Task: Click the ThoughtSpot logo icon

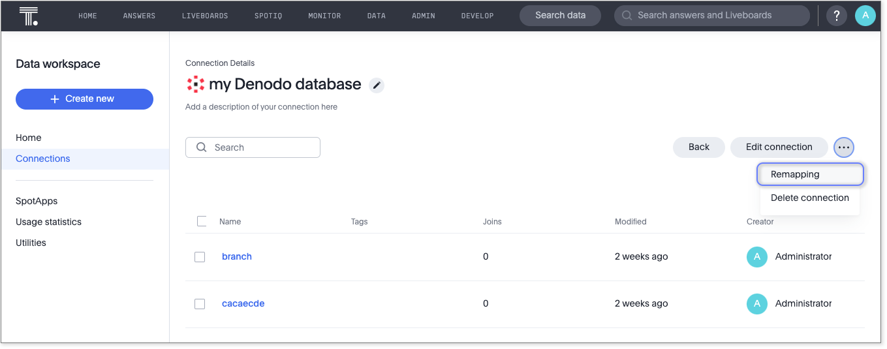Action: [29, 16]
